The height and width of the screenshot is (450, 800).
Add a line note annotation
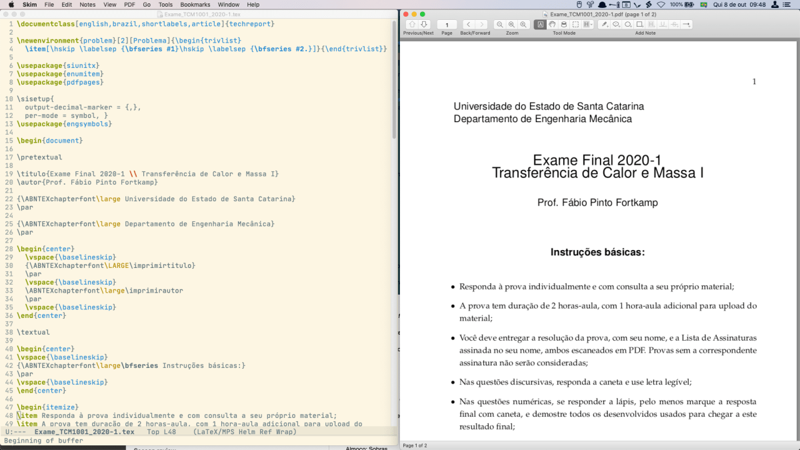point(686,25)
